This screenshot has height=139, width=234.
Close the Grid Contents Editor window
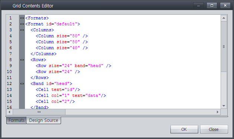click(225, 6)
